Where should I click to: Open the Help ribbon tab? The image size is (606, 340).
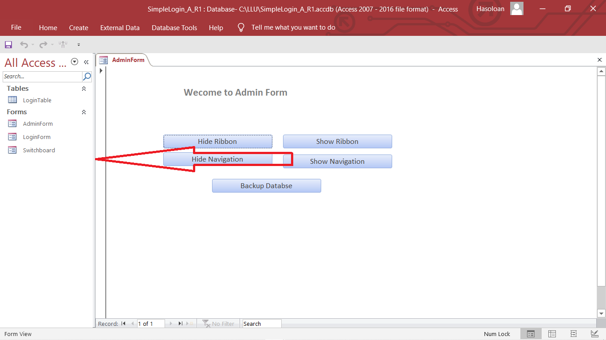click(x=216, y=27)
